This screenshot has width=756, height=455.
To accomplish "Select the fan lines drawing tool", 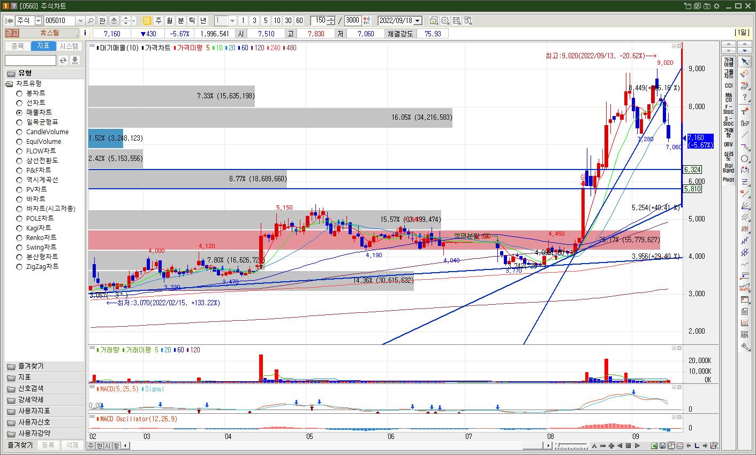I will click(x=745, y=206).
